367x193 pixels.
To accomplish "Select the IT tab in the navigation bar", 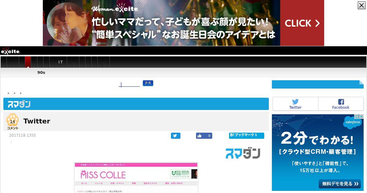I will pos(61,62).
